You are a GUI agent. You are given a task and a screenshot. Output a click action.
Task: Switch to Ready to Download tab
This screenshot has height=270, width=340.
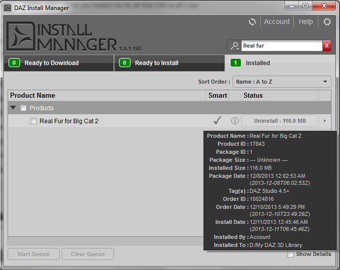coord(59,63)
